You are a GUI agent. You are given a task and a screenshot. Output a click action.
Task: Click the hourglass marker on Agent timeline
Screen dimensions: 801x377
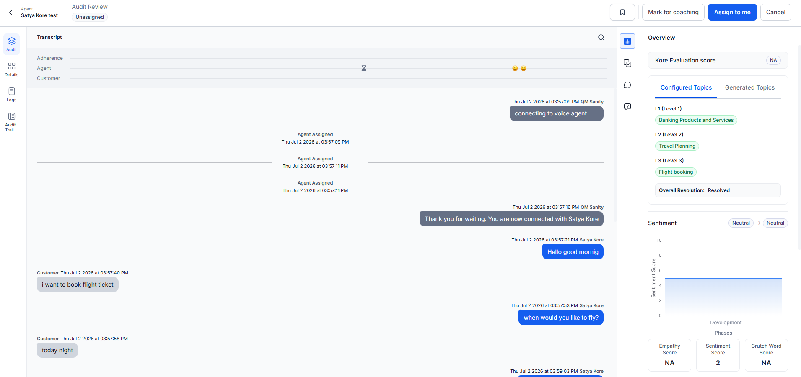click(x=364, y=68)
